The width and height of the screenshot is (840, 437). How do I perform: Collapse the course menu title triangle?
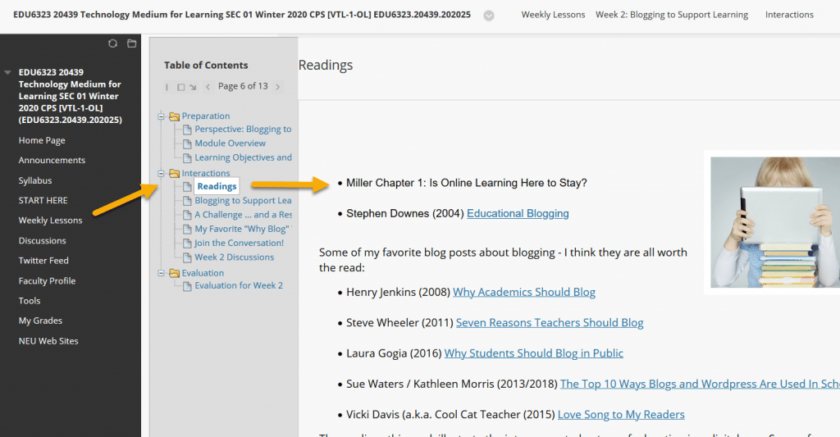click(x=7, y=72)
